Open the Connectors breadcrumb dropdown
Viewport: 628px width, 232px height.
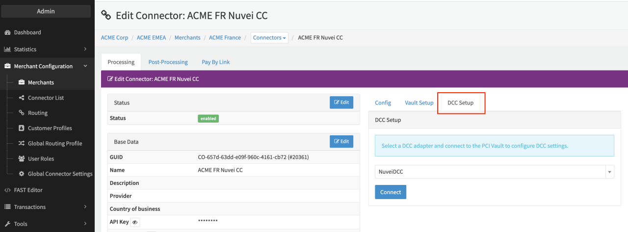tap(269, 38)
